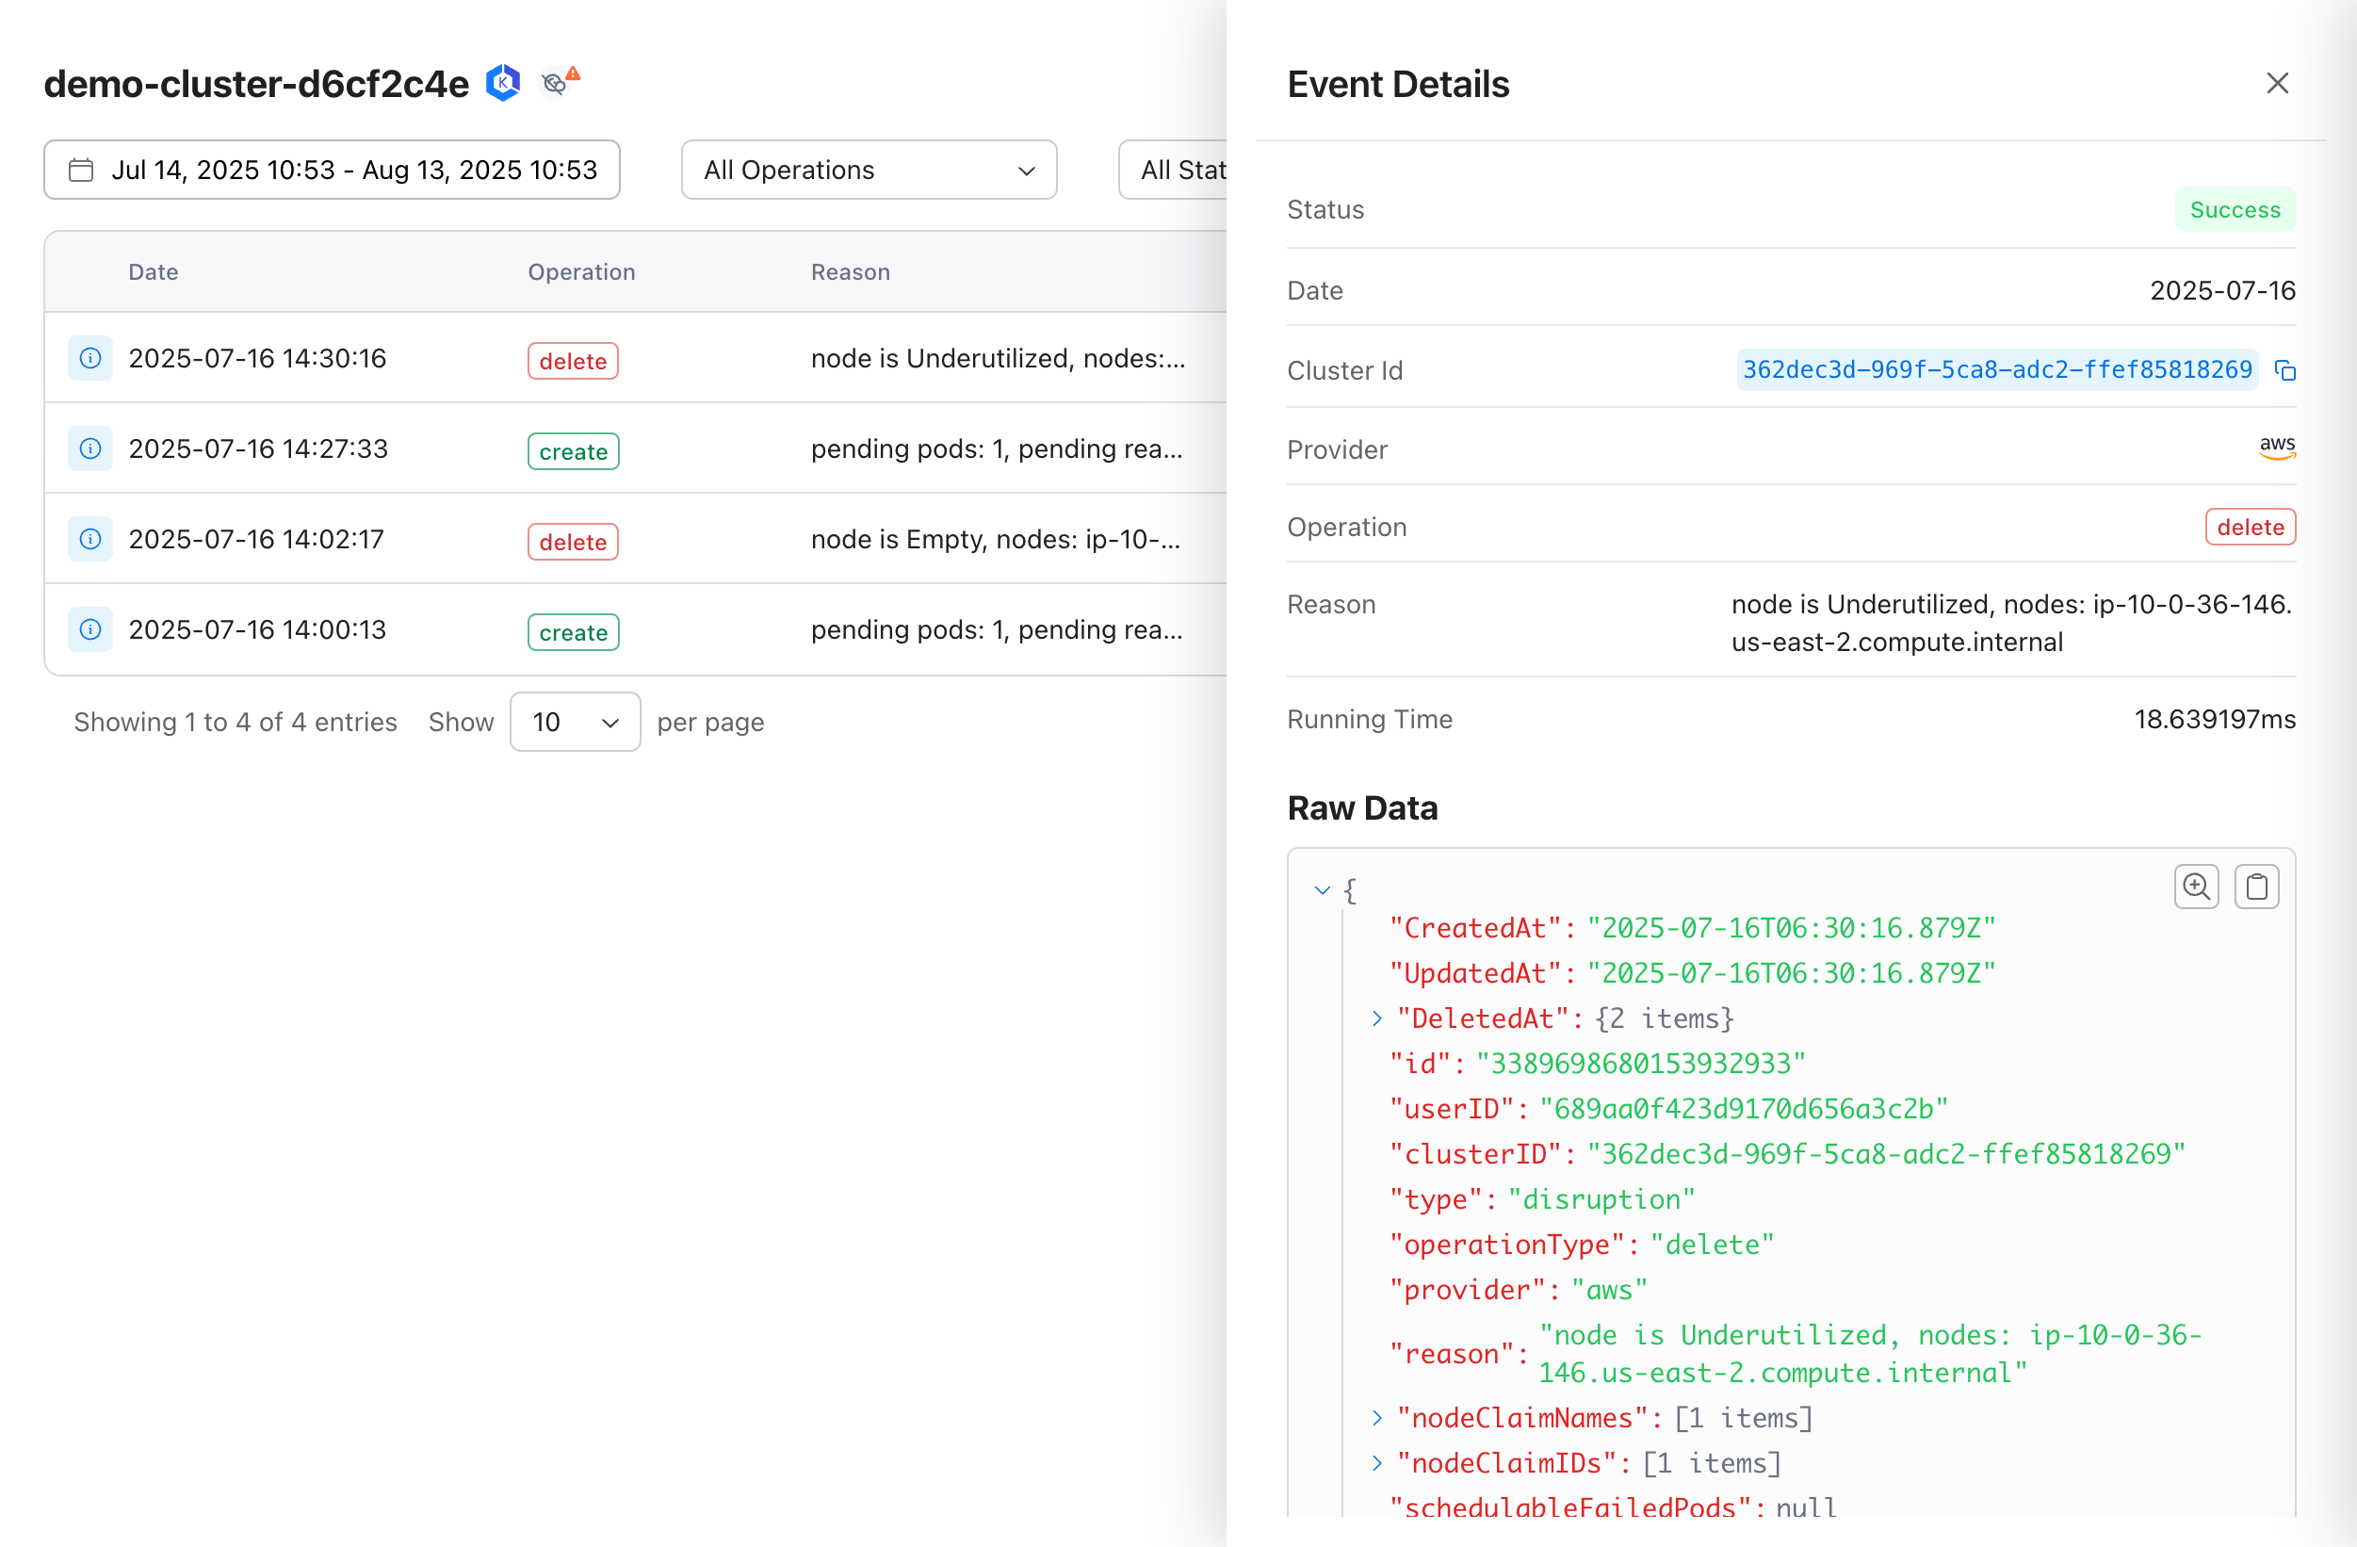Copy the Cluster Id value
The image size is (2357, 1547).
click(2284, 370)
